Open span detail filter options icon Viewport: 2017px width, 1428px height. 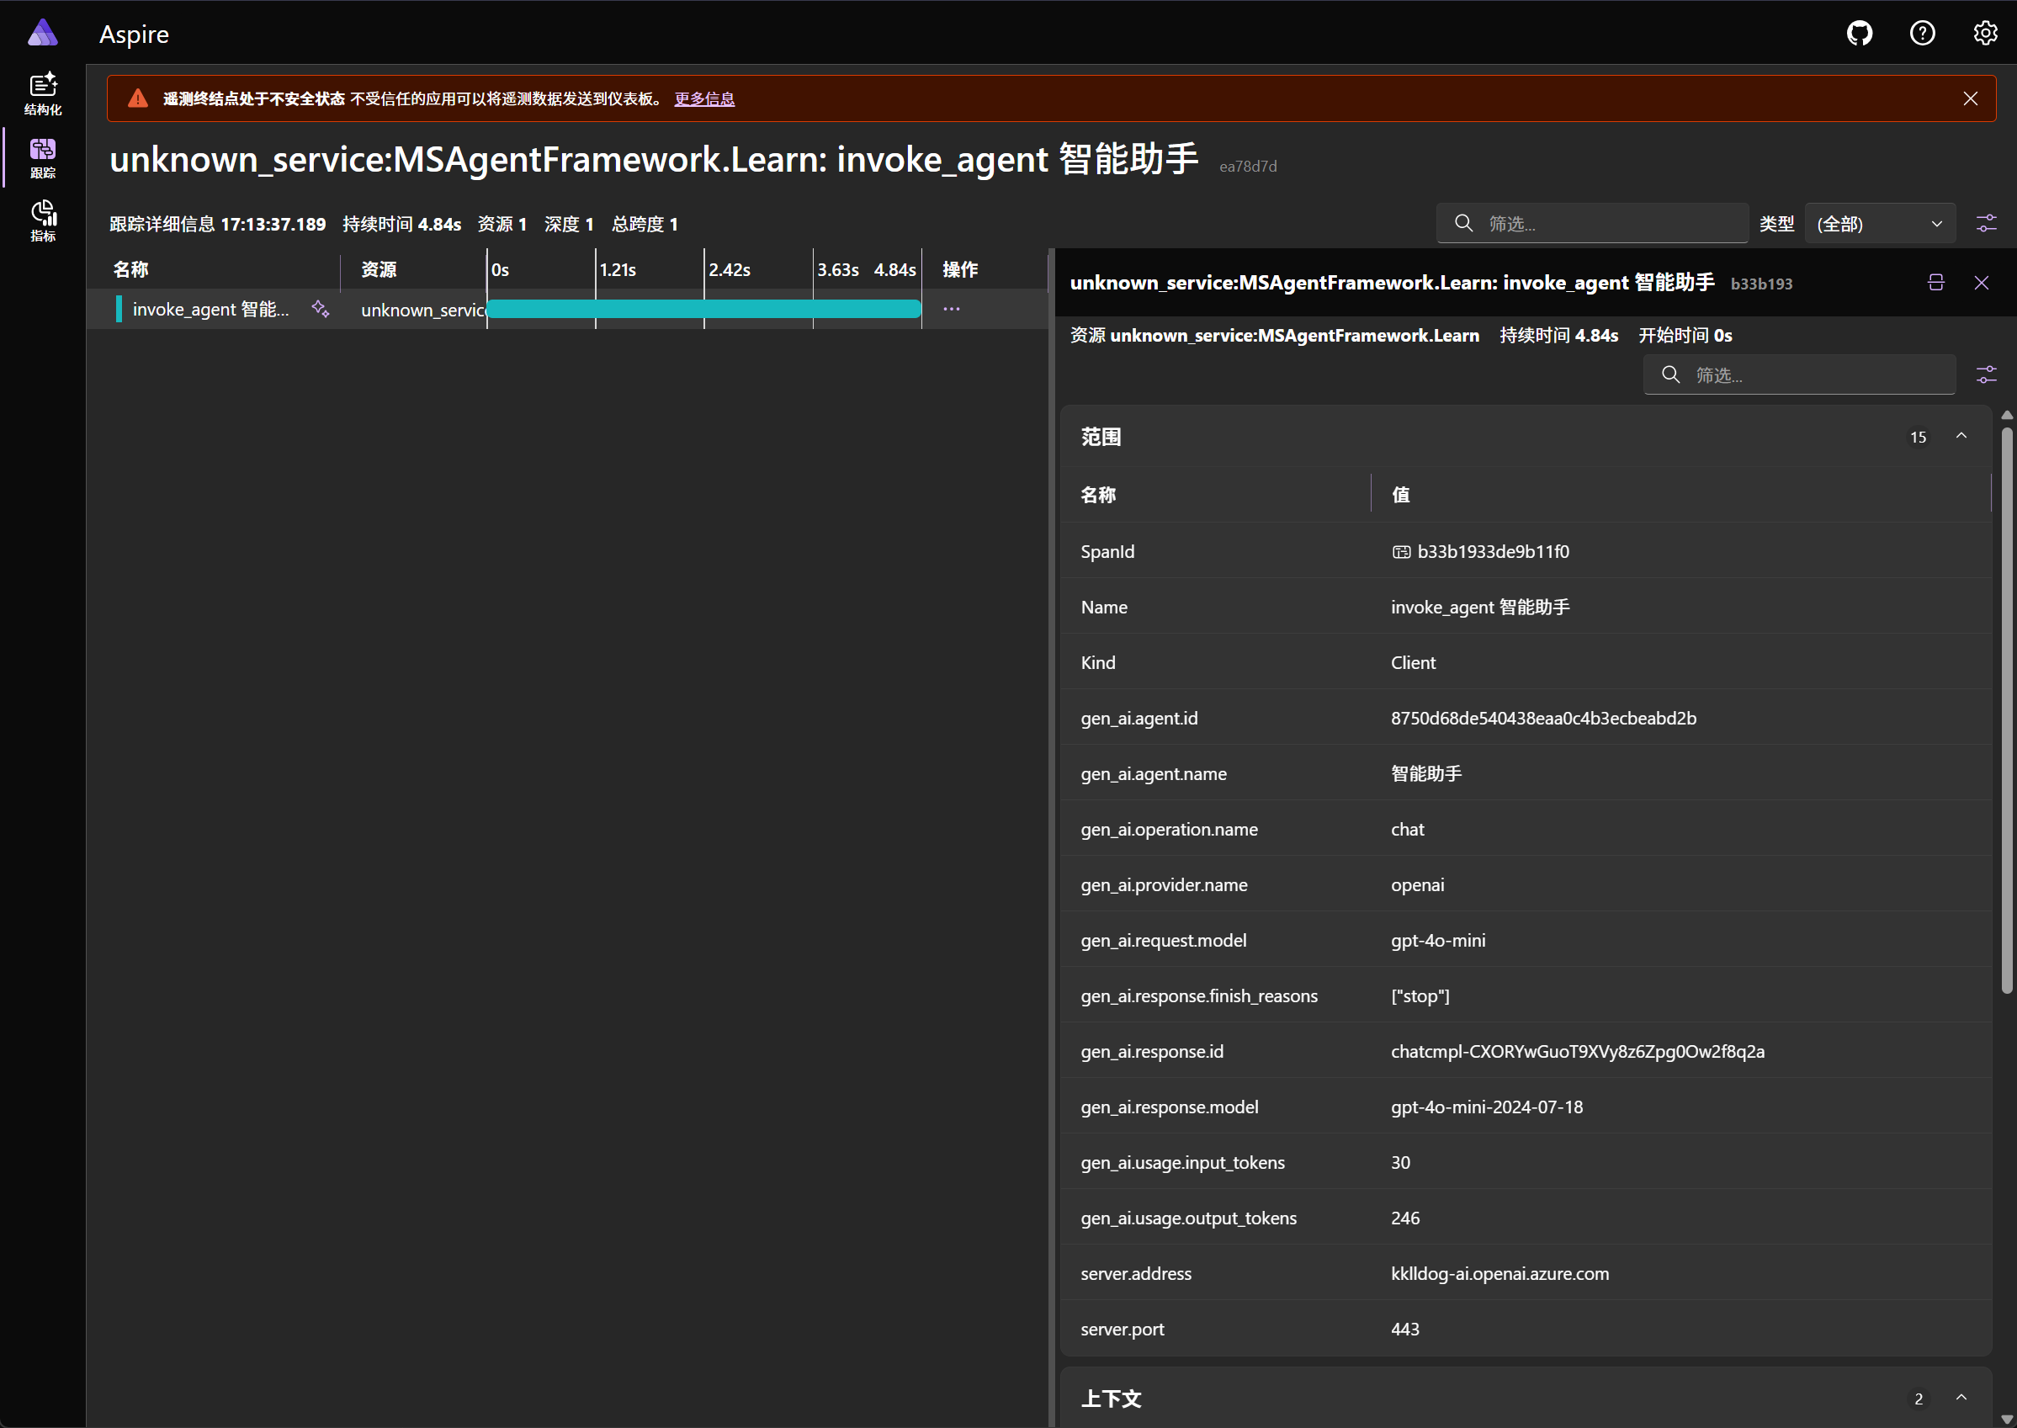(1985, 374)
